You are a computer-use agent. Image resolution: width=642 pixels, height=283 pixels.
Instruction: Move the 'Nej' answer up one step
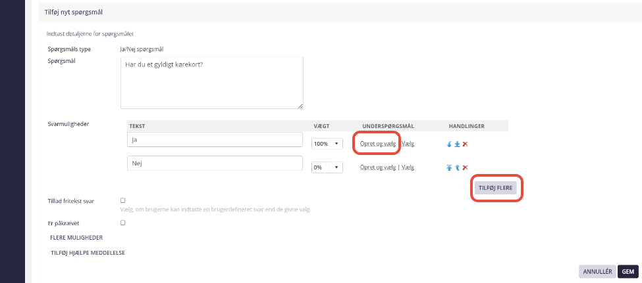[458, 167]
